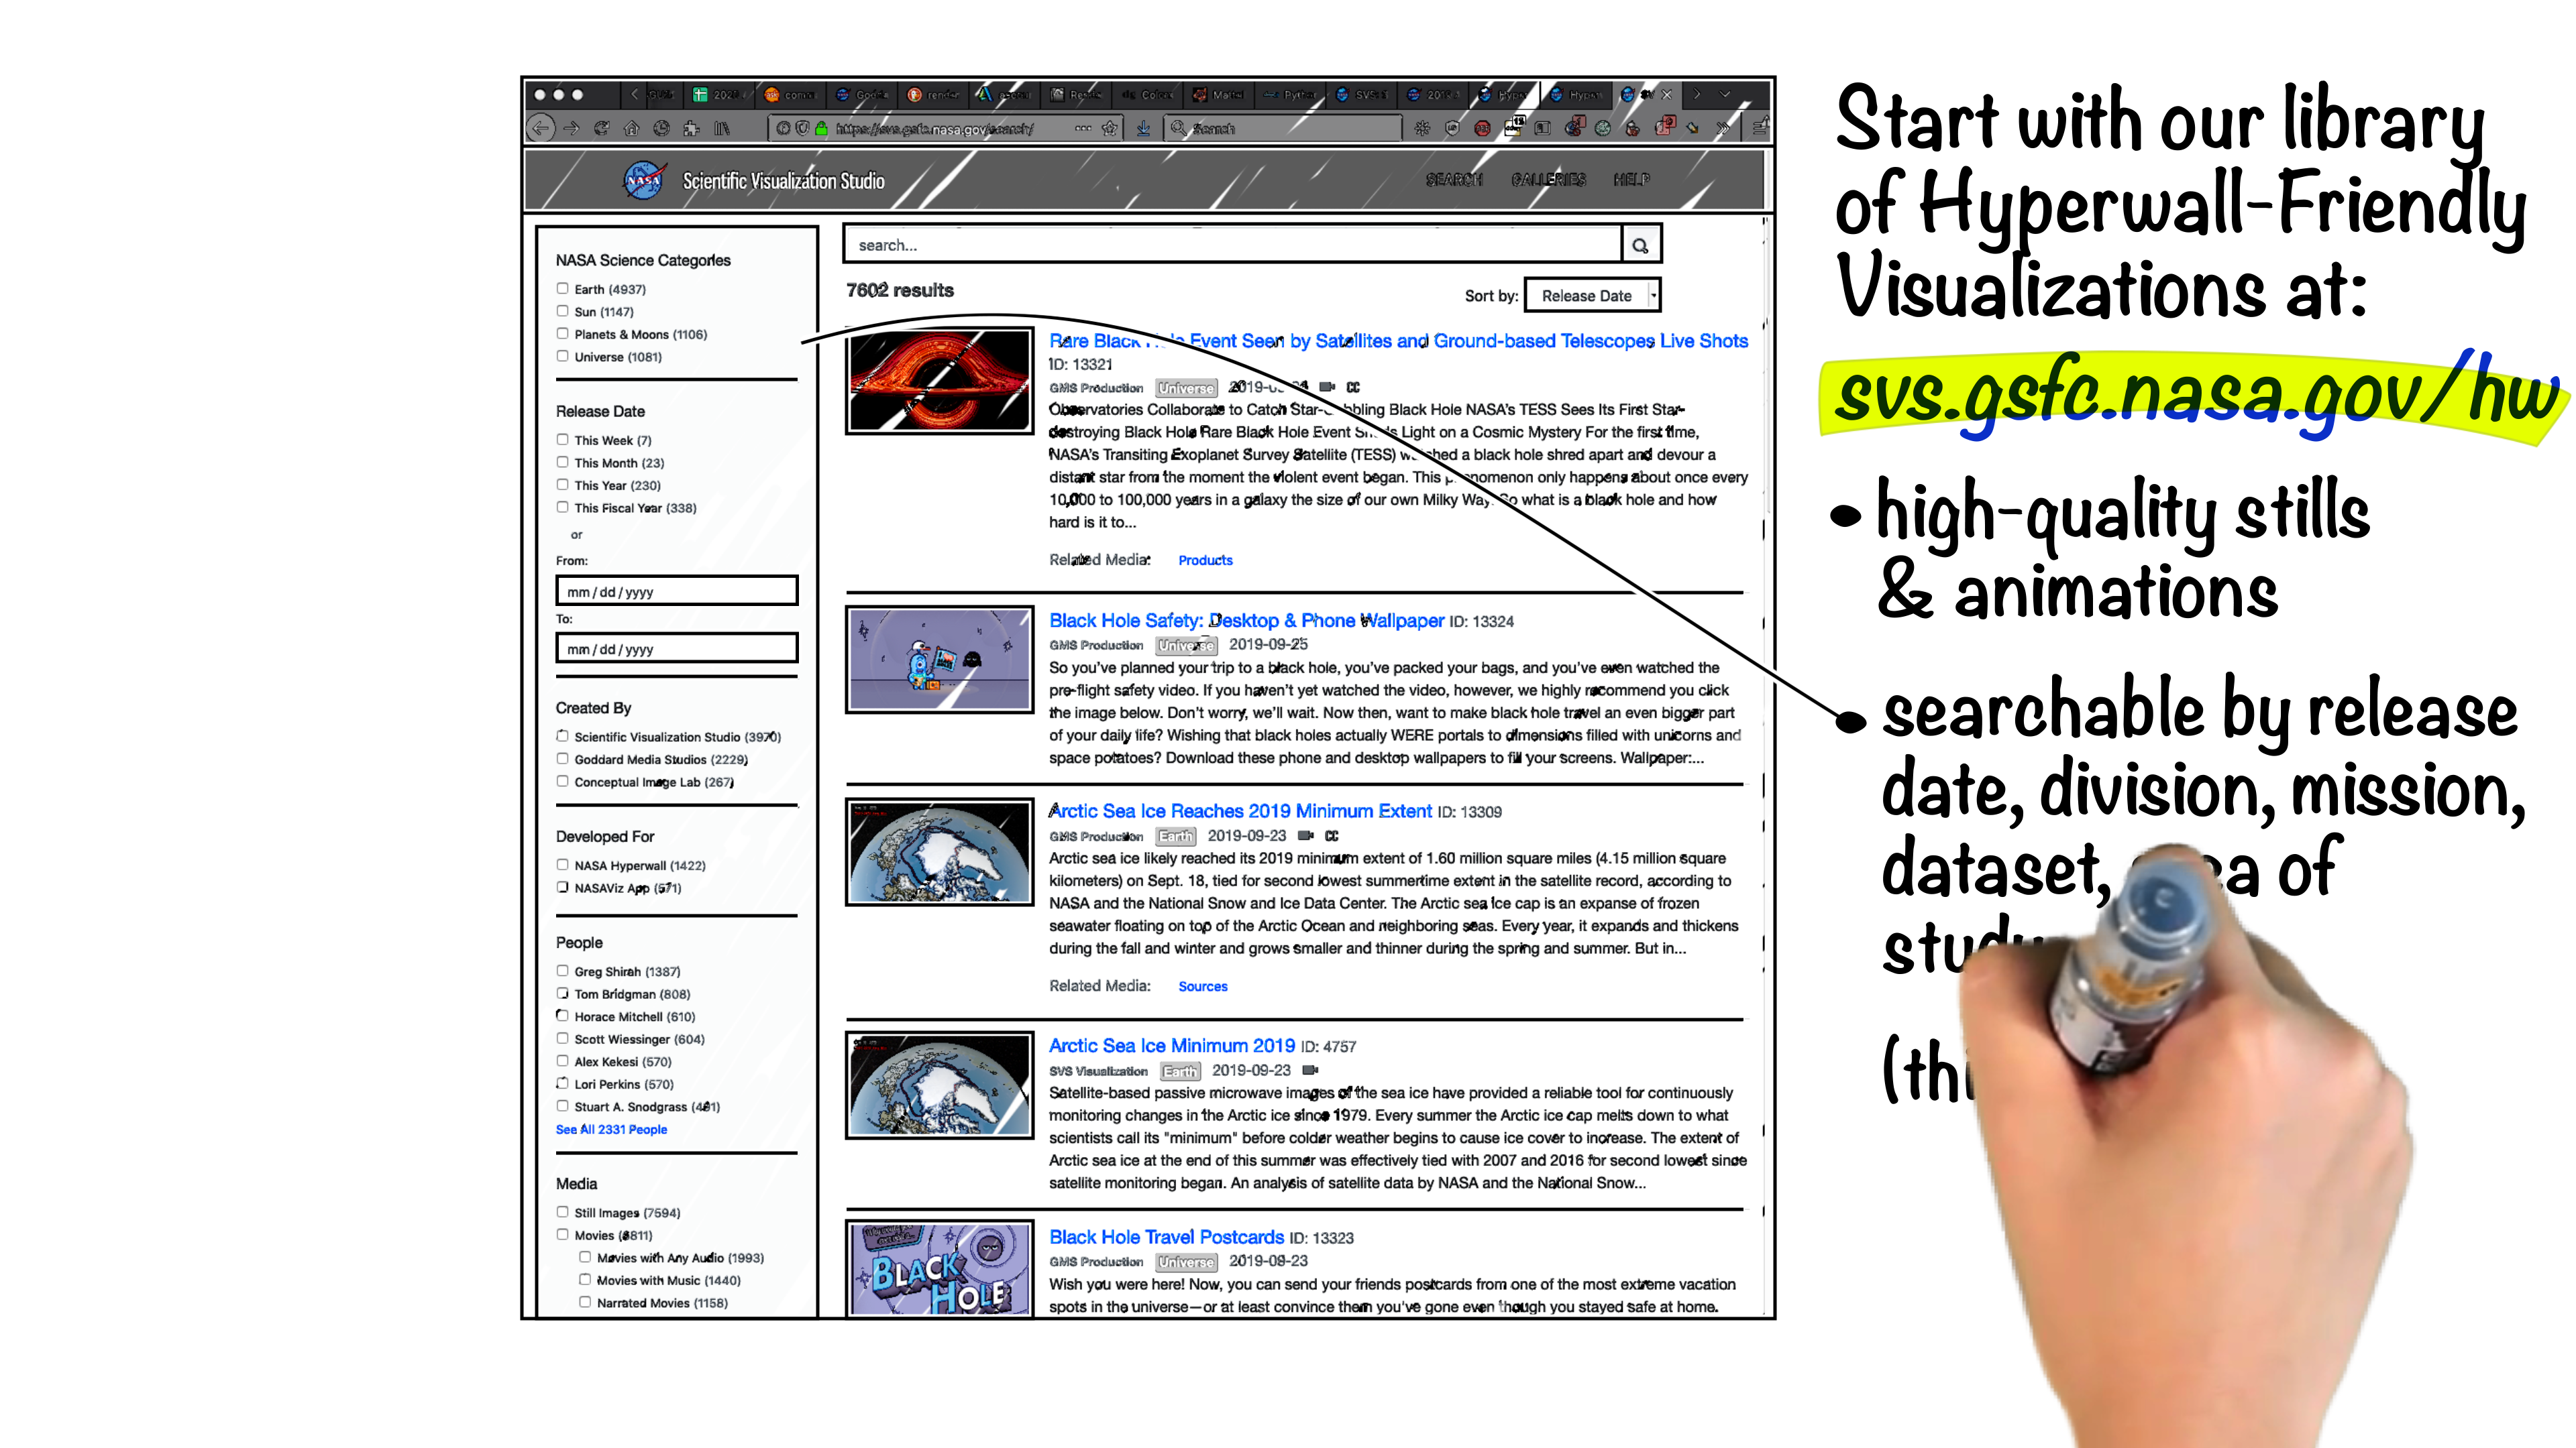Click the browser forward arrow
The image size is (2576, 1448).
(x=571, y=128)
